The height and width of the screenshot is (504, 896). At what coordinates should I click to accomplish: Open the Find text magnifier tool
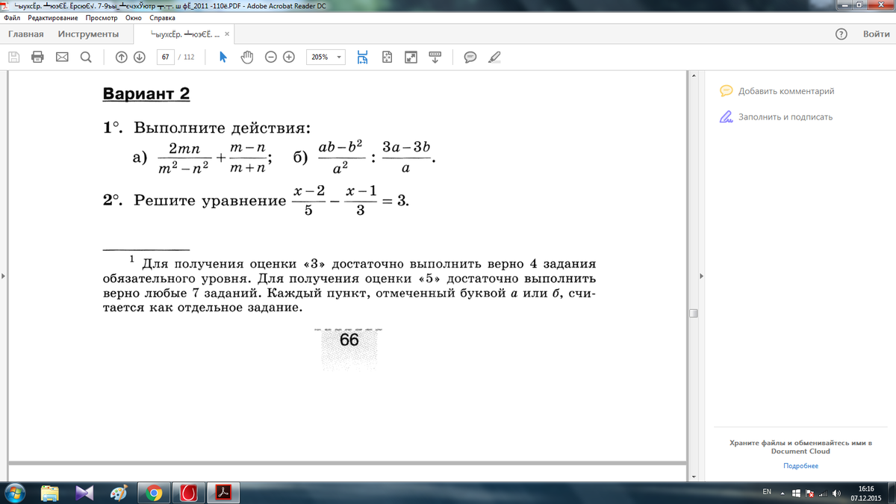coord(85,57)
